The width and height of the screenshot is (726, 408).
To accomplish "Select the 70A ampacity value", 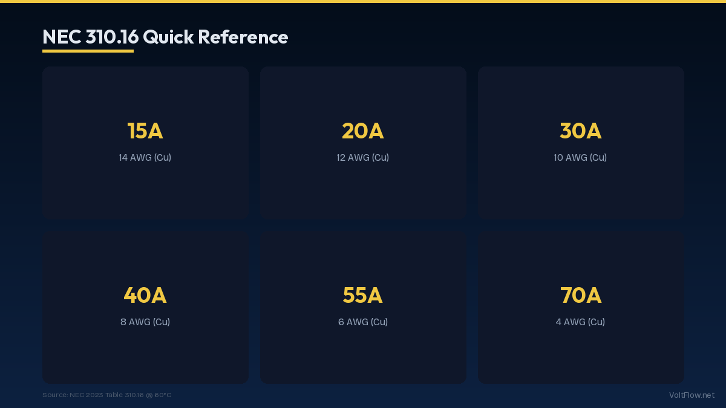I will (x=581, y=296).
